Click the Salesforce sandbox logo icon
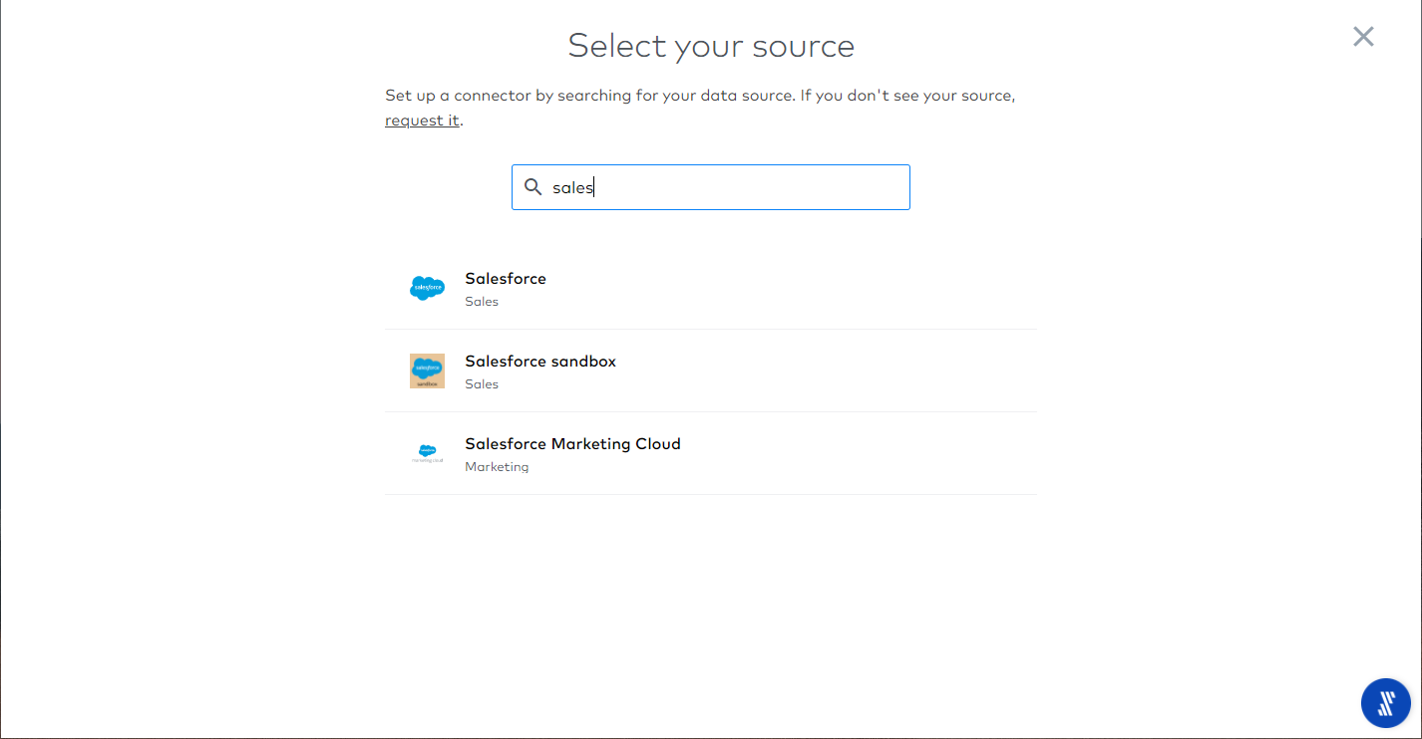 click(x=427, y=370)
